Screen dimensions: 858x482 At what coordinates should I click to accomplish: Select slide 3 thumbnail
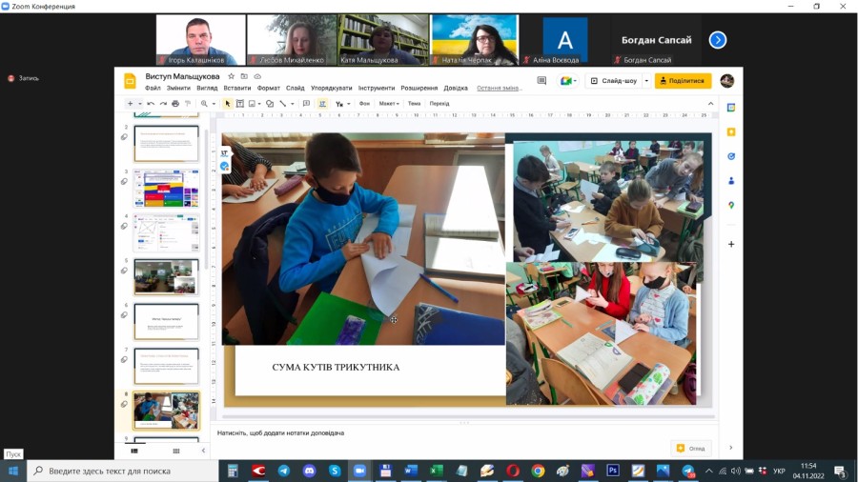tap(166, 188)
